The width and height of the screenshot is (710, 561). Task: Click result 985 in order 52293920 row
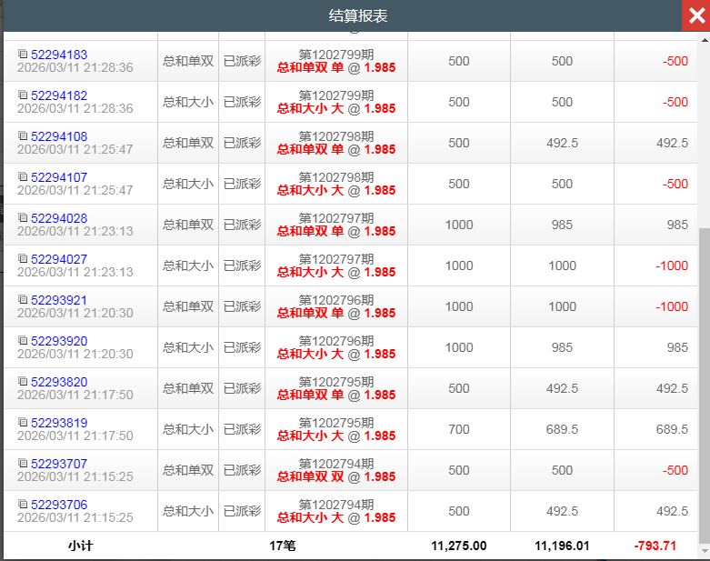[x=677, y=347]
